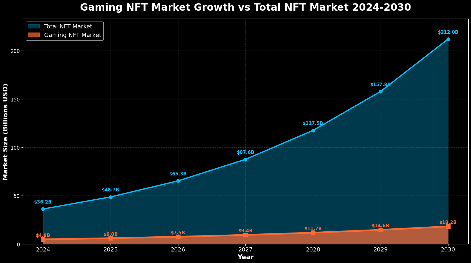Click the $18.2B Gaming value label
This screenshot has width=471, height=263.
[448, 222]
